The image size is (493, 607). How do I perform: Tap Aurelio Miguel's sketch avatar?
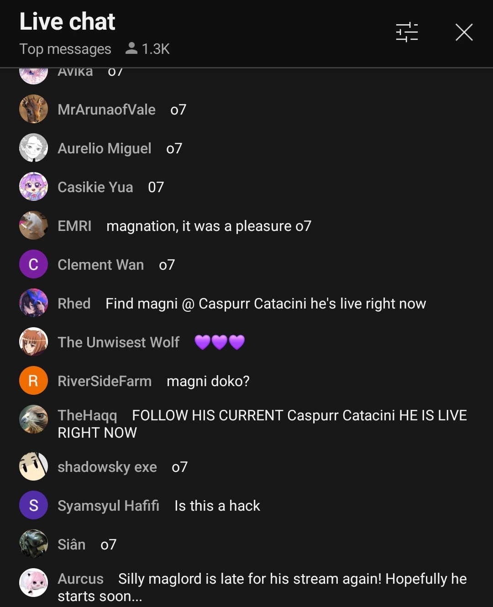[33, 148]
